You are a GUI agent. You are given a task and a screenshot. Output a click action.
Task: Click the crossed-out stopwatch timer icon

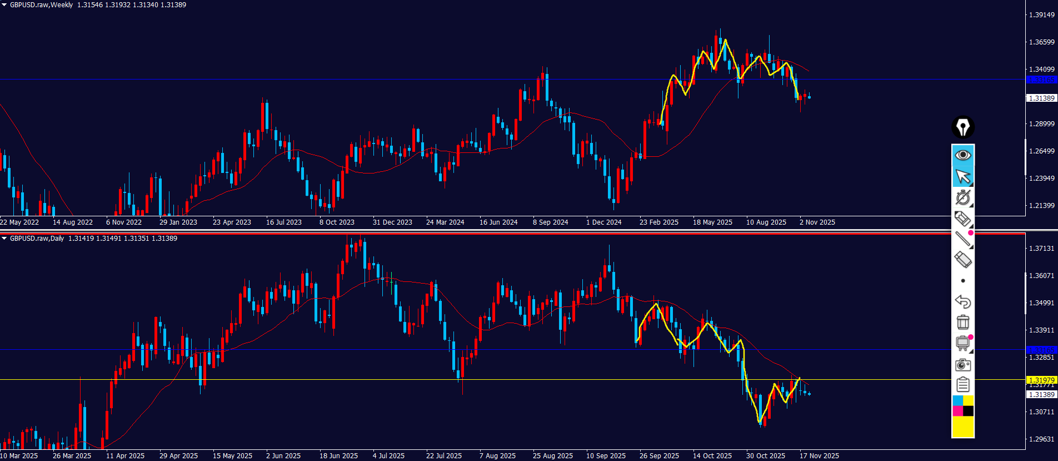pyautogui.click(x=962, y=197)
